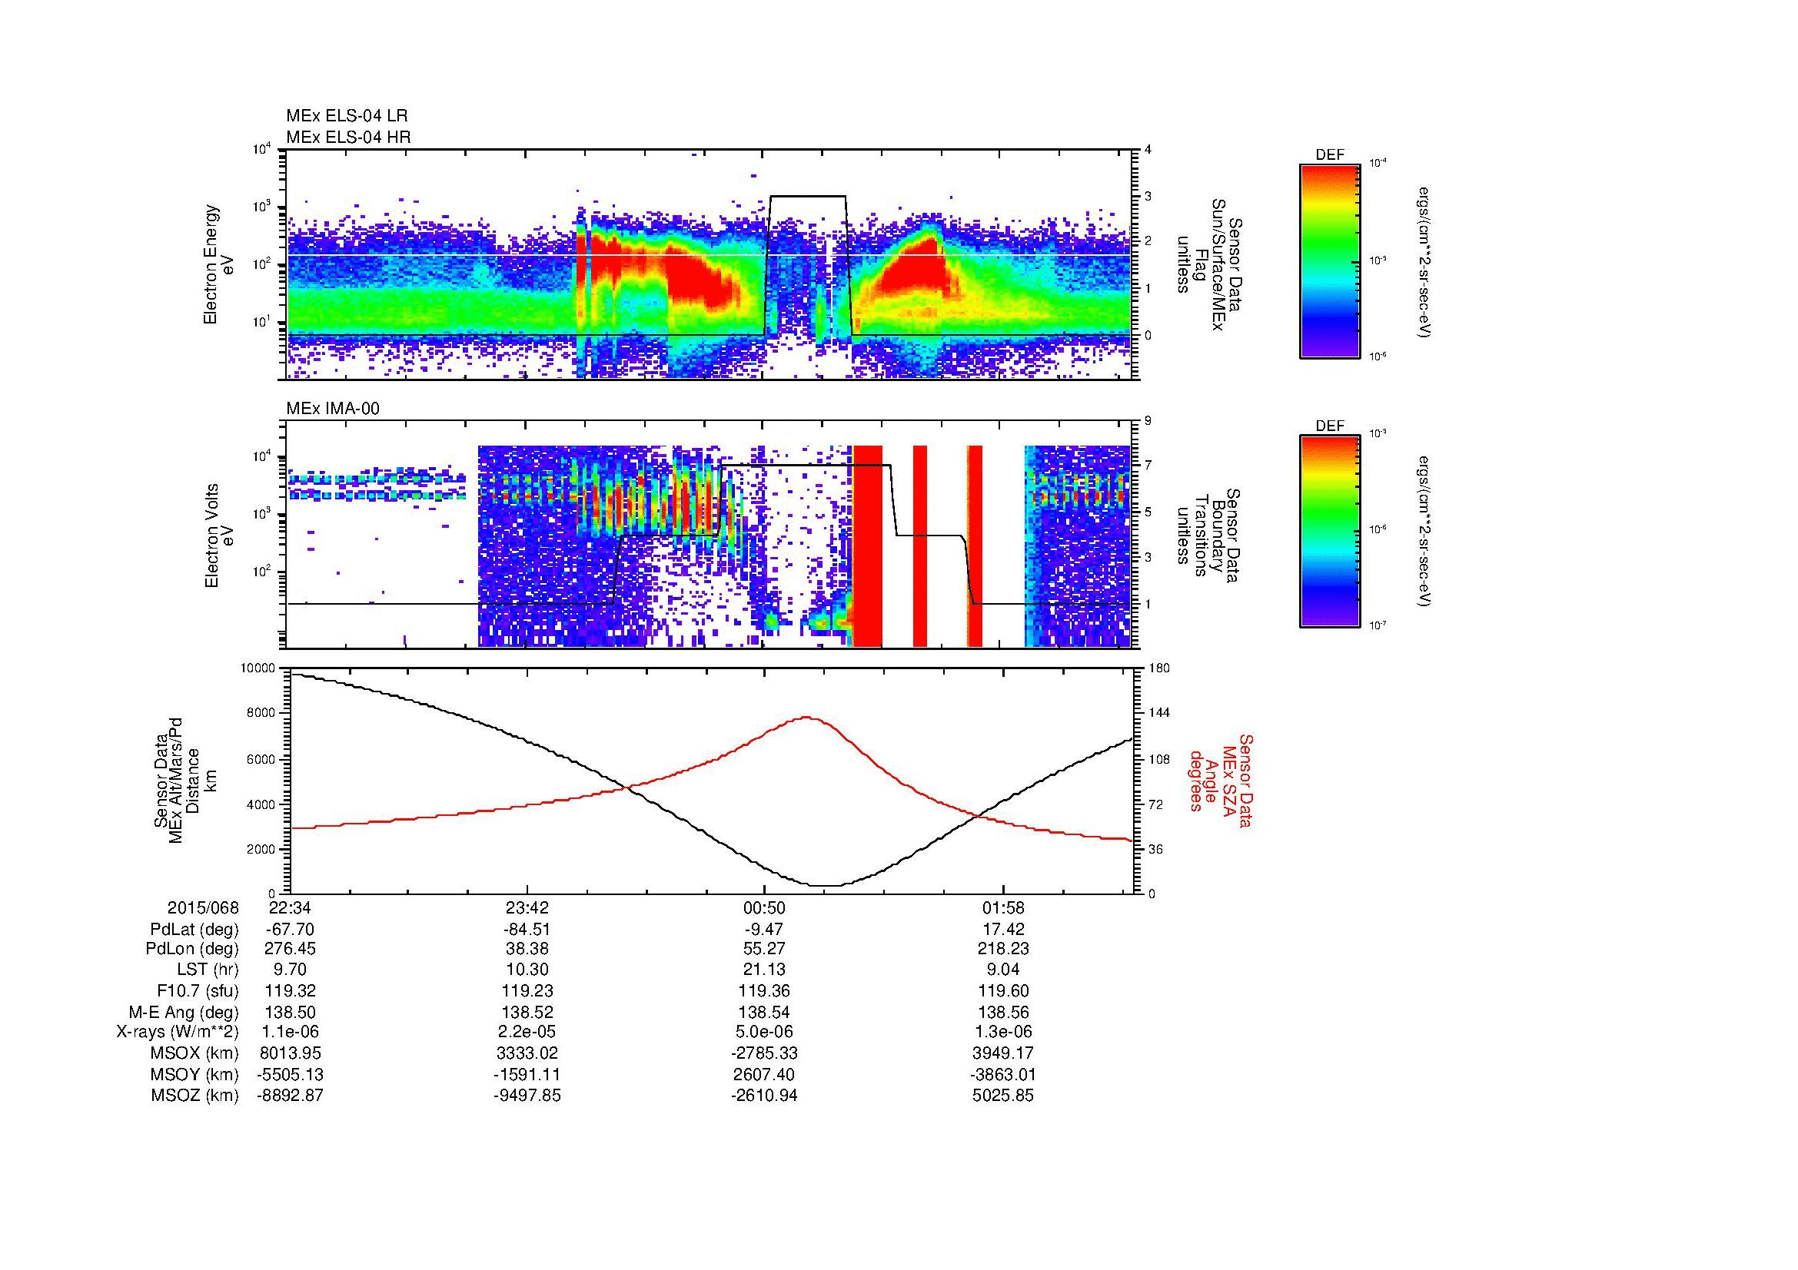Click the MSOZ value '-9497.85'
1798x1270 pixels.
[x=528, y=1096]
